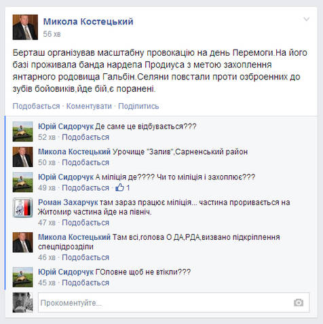Like the 49 хв міліція comment
This screenshot has width=323, height=324.
point(85,187)
